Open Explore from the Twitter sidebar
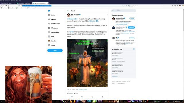Screen dimensions: 184x103 pos(52,19)
